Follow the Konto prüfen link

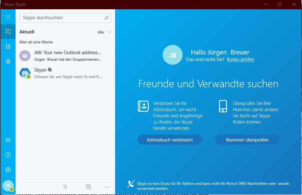coord(240,59)
